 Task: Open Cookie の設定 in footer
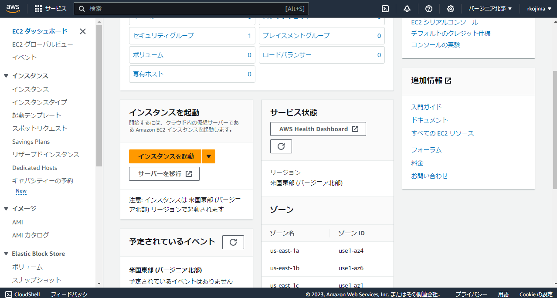click(536, 294)
